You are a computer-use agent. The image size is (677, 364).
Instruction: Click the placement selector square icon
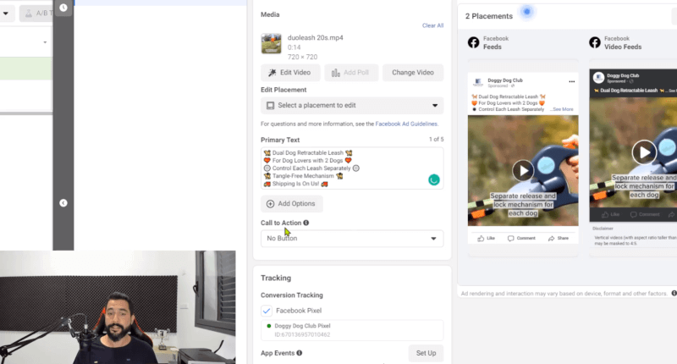(x=270, y=105)
